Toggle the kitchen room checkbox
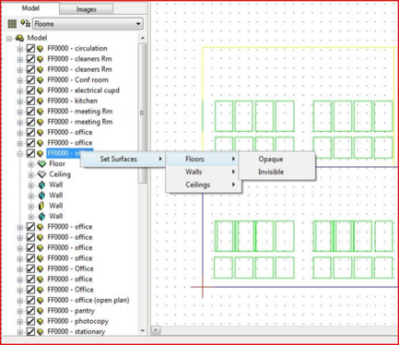Viewport: 399px width, 345px height. point(30,101)
